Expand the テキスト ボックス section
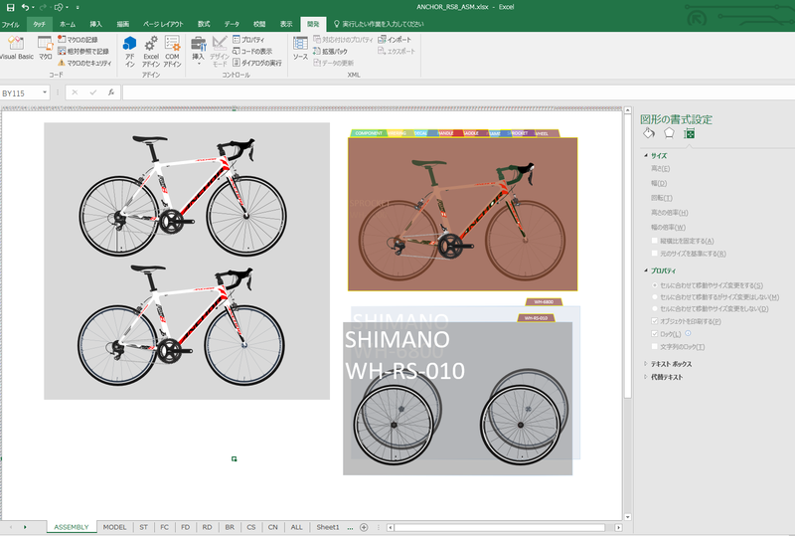The height and width of the screenshot is (536, 795). click(x=646, y=364)
